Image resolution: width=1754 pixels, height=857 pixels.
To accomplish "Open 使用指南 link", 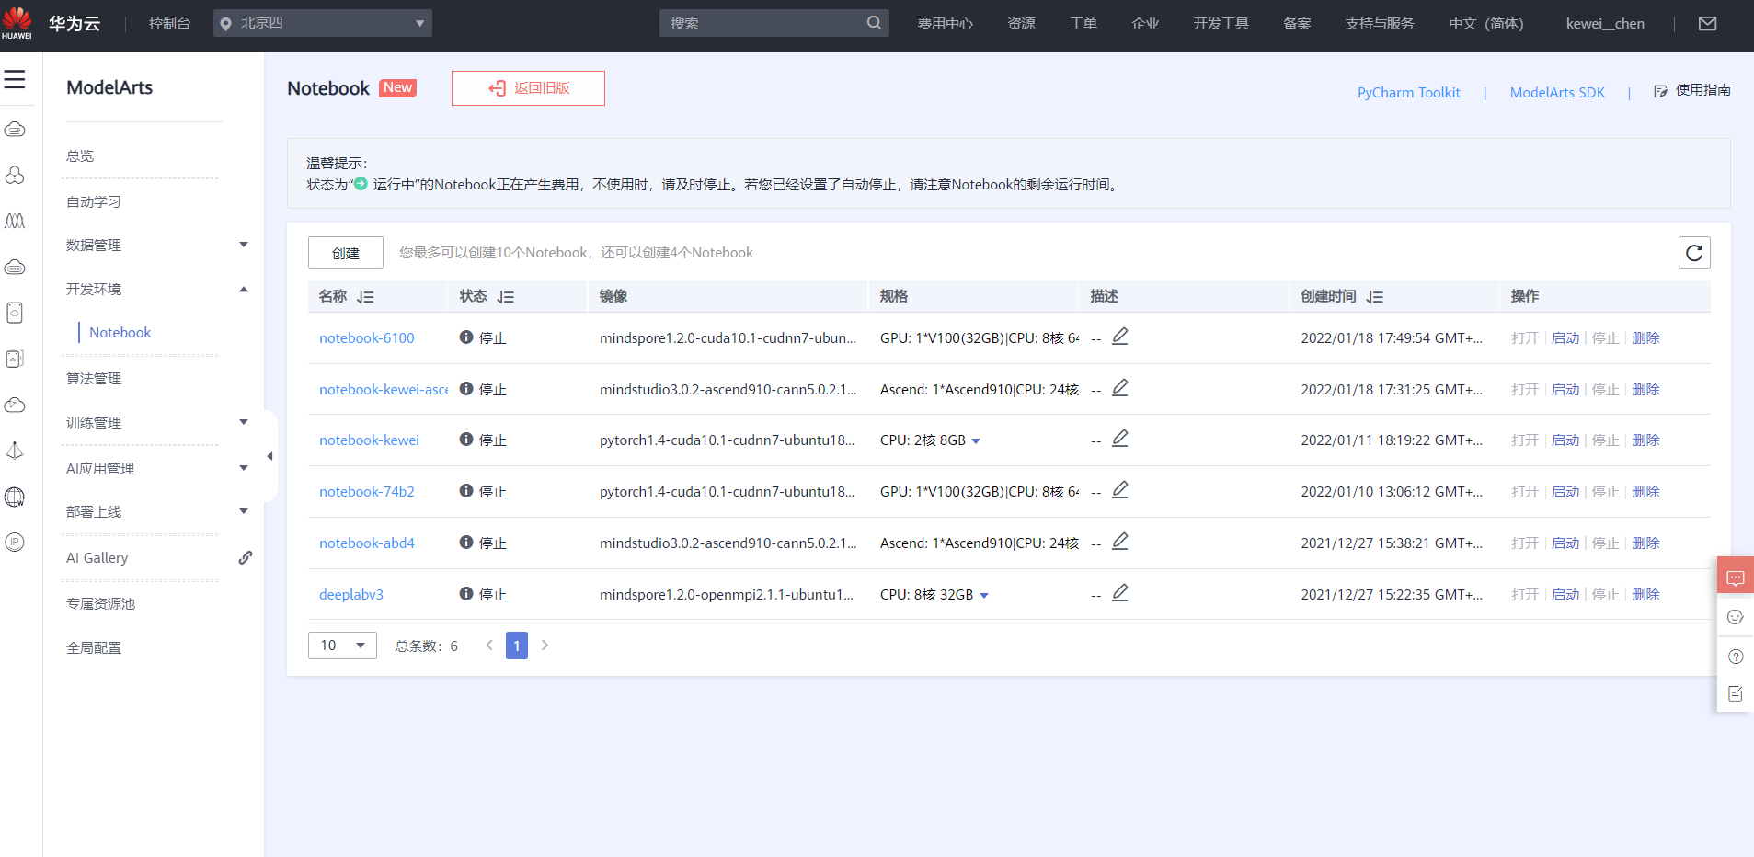I will [1692, 90].
